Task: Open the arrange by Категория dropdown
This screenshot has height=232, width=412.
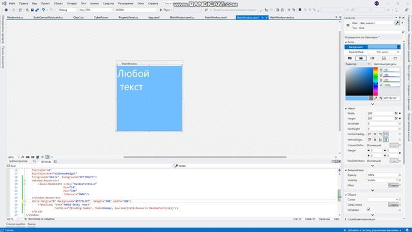Action: (362, 37)
